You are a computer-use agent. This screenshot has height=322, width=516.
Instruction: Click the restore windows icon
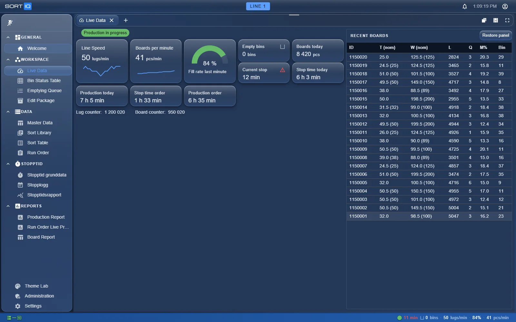(x=484, y=20)
